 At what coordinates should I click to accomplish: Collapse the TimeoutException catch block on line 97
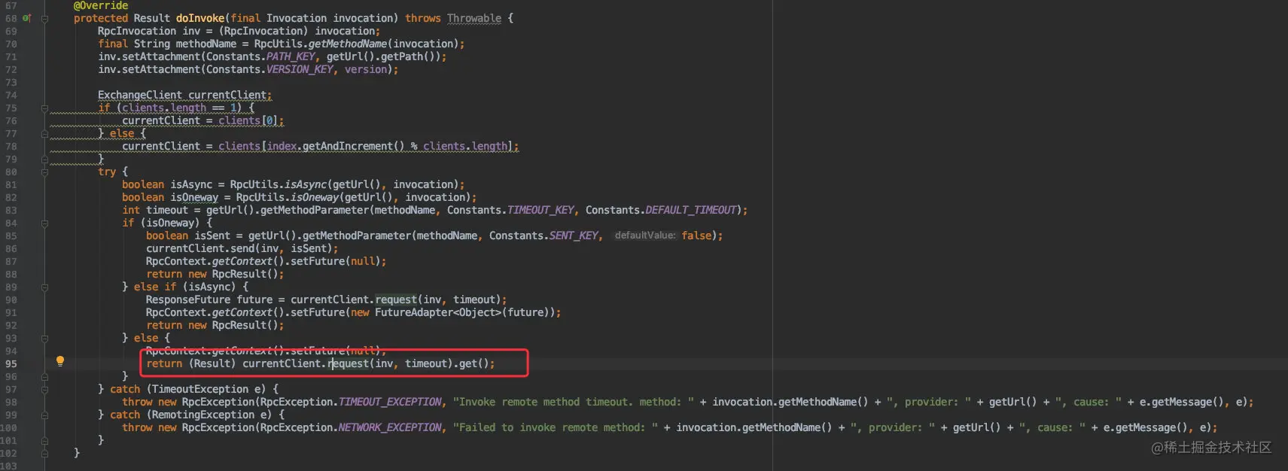(44, 389)
